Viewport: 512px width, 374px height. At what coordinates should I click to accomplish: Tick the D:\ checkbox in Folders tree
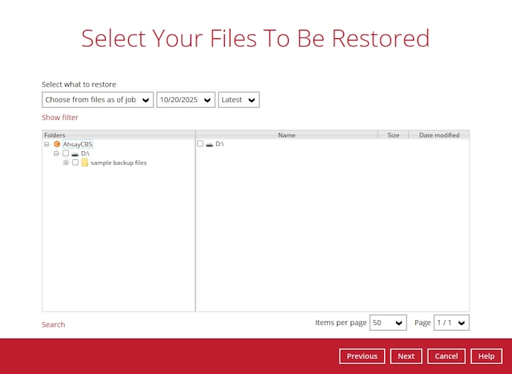point(65,153)
